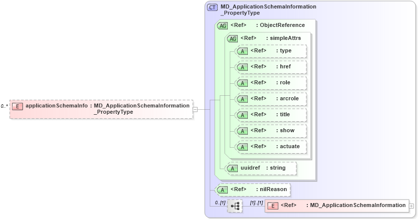Select the ': string' type label

click(276, 168)
